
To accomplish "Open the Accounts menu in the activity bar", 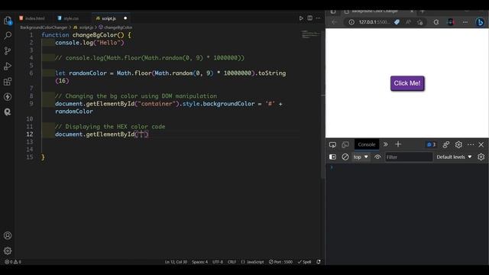I will [x=8, y=235].
